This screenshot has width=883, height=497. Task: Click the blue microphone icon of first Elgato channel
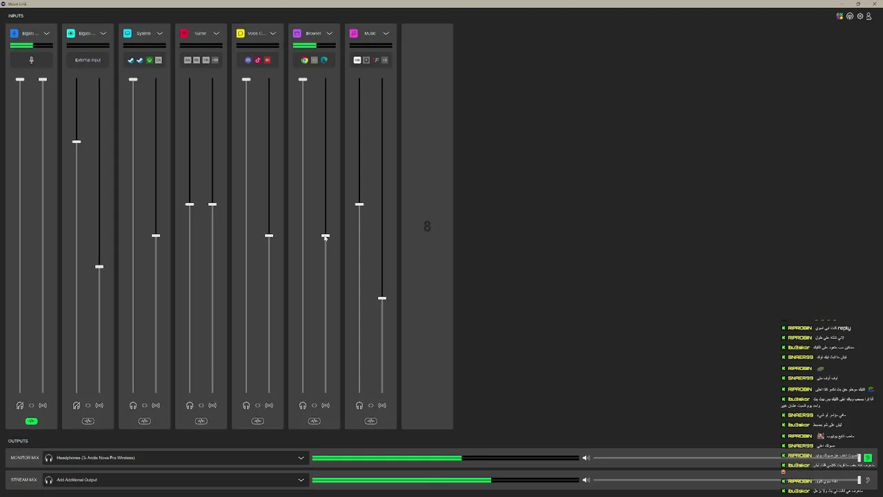14,33
